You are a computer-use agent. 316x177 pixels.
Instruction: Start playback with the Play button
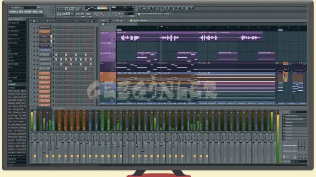pos(64,14)
